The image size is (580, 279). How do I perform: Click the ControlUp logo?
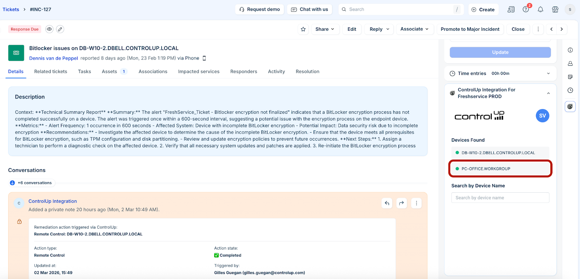click(x=479, y=116)
